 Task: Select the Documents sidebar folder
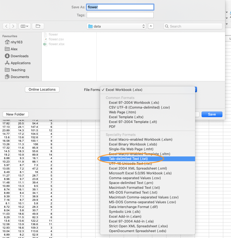(20, 77)
